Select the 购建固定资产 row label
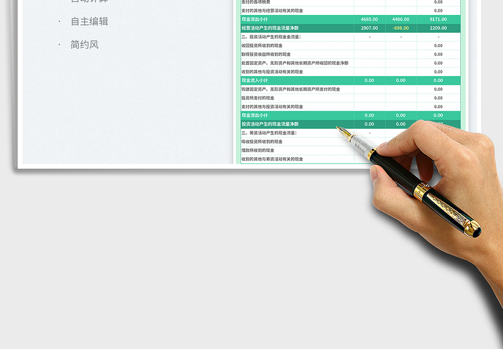Screen dimensions: 503x349 [x=290, y=89]
